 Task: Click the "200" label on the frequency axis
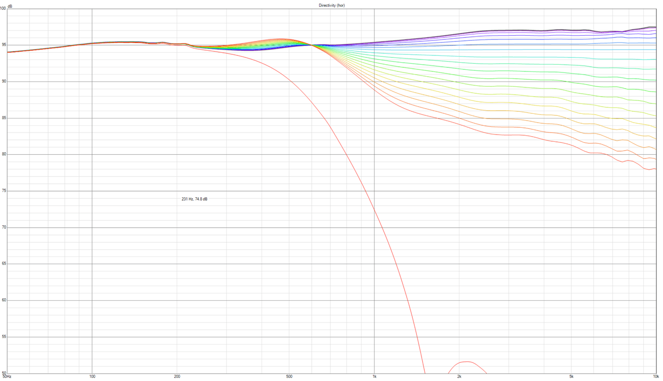(177, 377)
